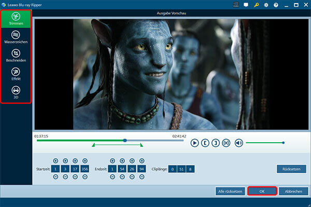The height and width of the screenshot is (207, 311).
Task: Increase Startzeit seconds value
Action: click(x=75, y=161)
